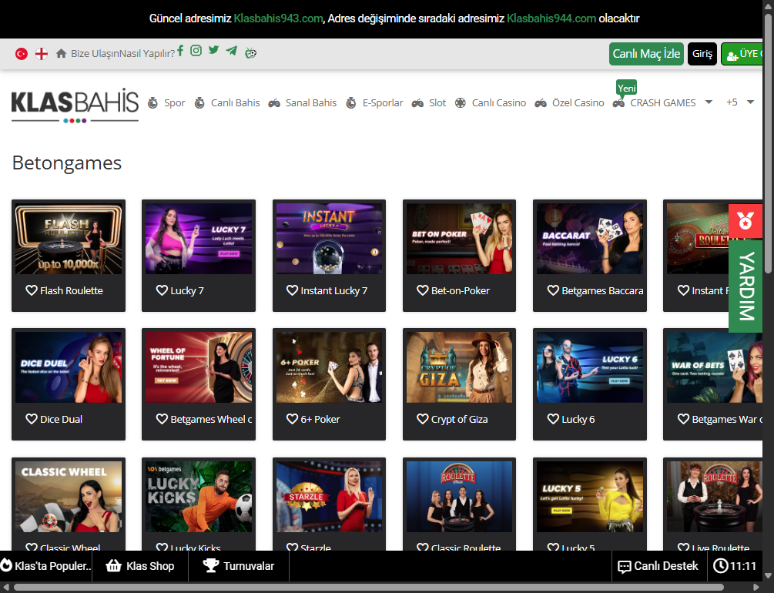Open the Bet-on-Poker game thumbnail

pos(459,239)
